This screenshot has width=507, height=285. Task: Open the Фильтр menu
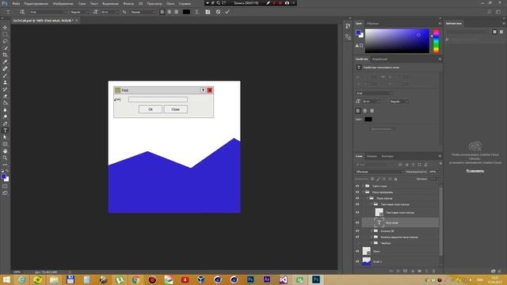pyautogui.click(x=128, y=3)
